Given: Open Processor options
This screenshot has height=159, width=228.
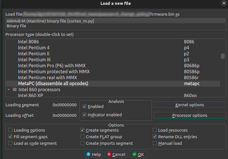Looking at the screenshot, I should click(x=189, y=115).
